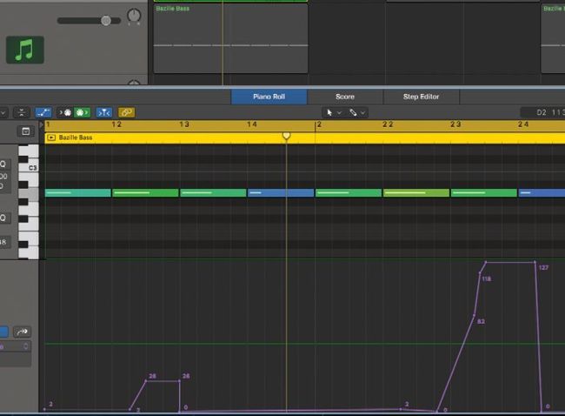Click the automation point labeled 0 before the big ramp

click(x=436, y=412)
